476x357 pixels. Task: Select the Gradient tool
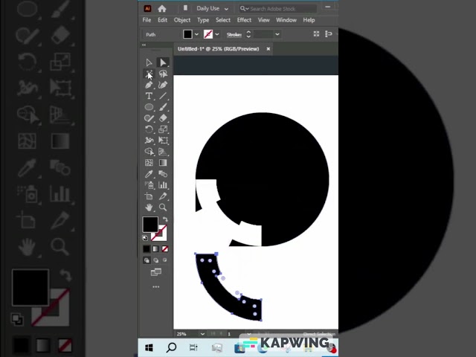[163, 163]
